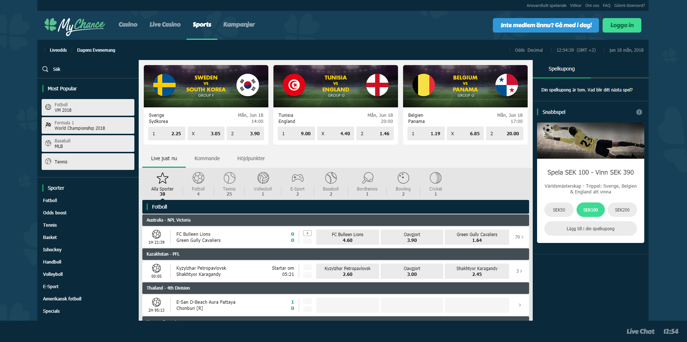Filter live events by Bowling ball icon
The width and height of the screenshot is (687, 342).
(403, 178)
